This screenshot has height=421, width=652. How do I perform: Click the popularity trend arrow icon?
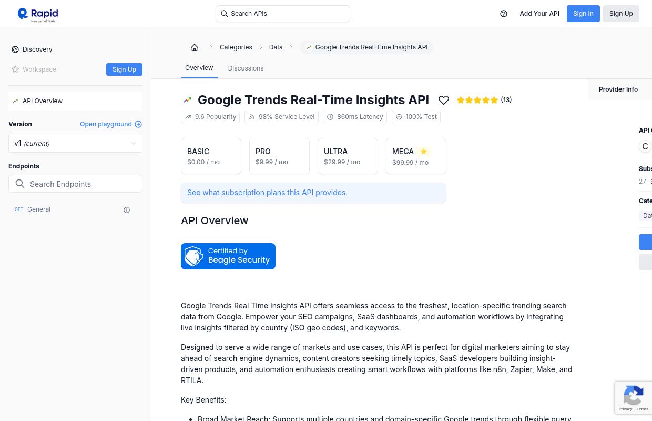[188, 117]
